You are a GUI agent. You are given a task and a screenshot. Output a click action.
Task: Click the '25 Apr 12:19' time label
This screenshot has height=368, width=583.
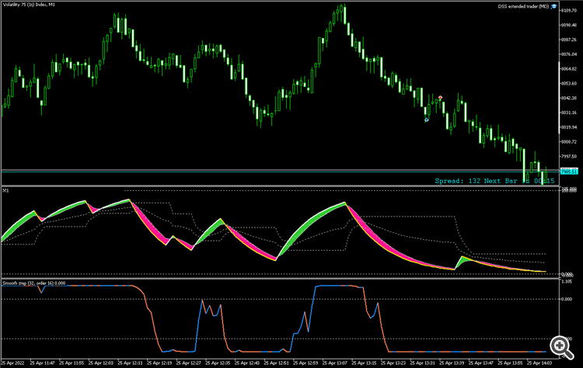[159, 363]
